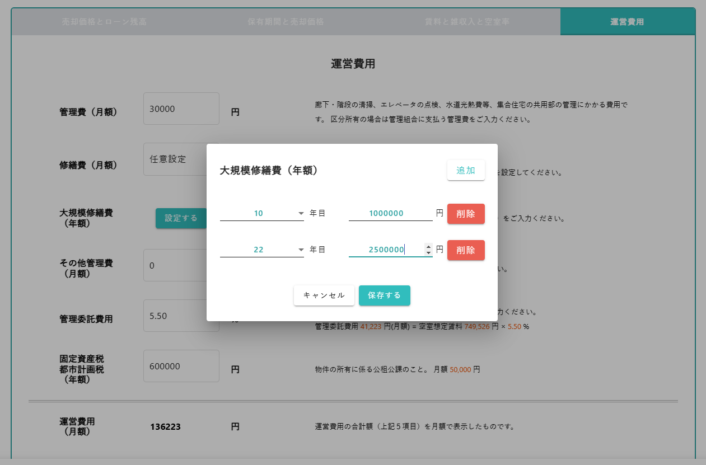Viewport: 706px width, 465px height.
Task: Click the 追加 button in the dialog
Action: pyautogui.click(x=465, y=170)
